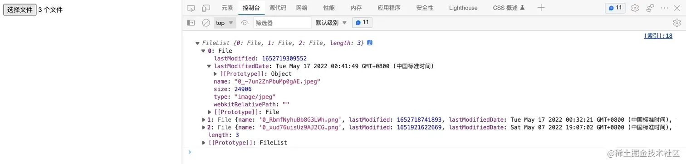Show console sidebar panel icon
This screenshot has height=164, width=686.
191,23
